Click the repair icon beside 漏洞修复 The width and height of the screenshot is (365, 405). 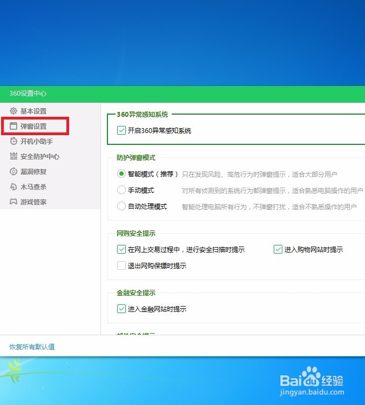point(13,171)
